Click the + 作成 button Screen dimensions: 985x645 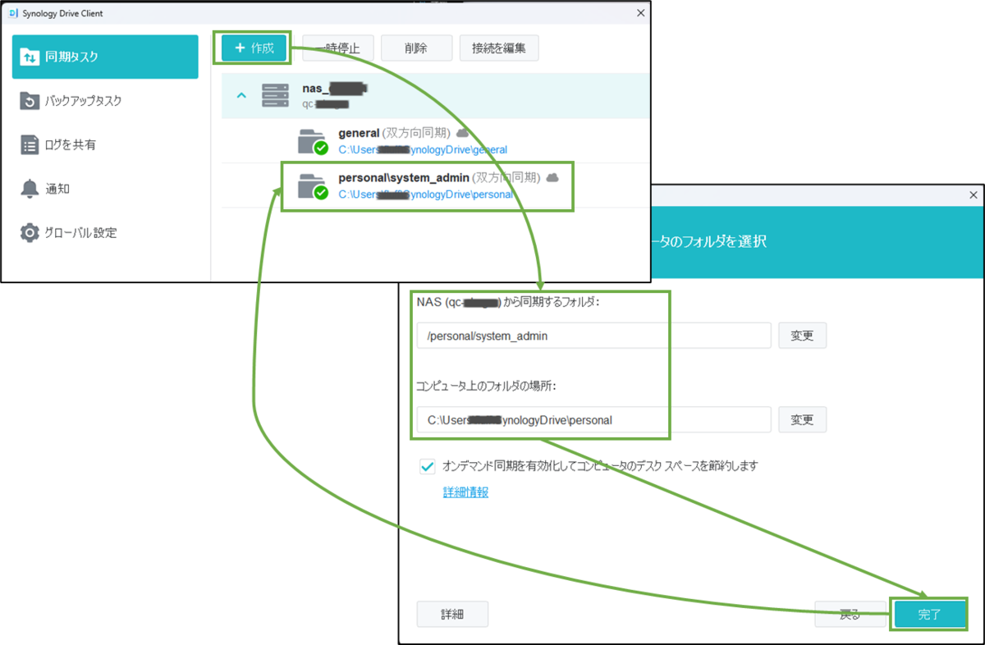pyautogui.click(x=254, y=48)
